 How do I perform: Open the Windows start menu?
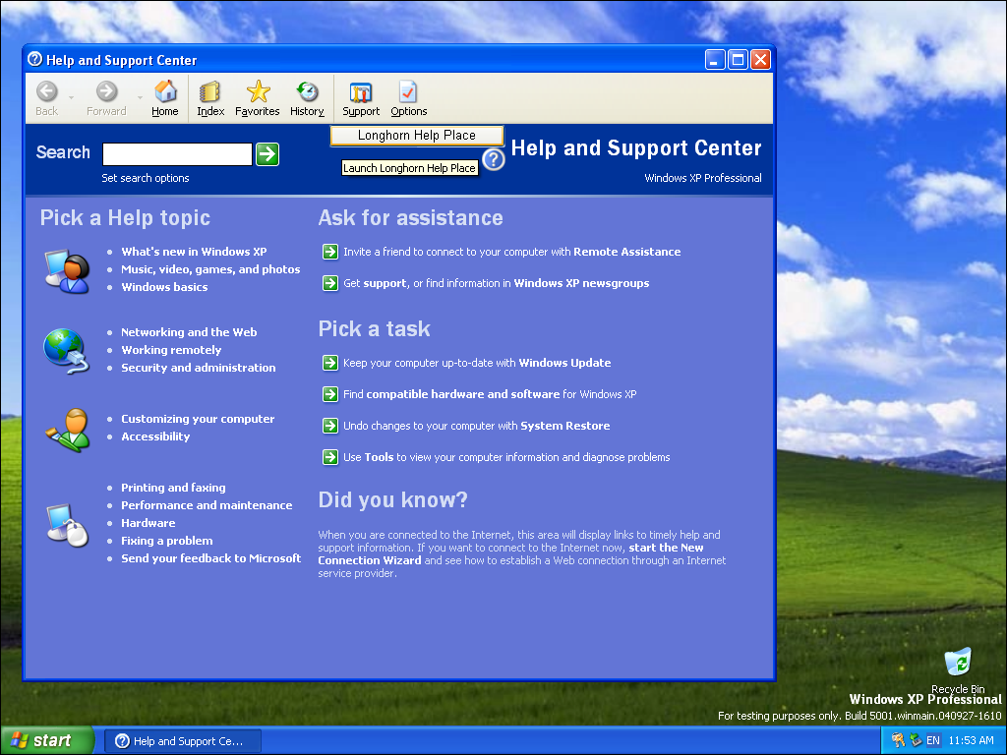47,740
